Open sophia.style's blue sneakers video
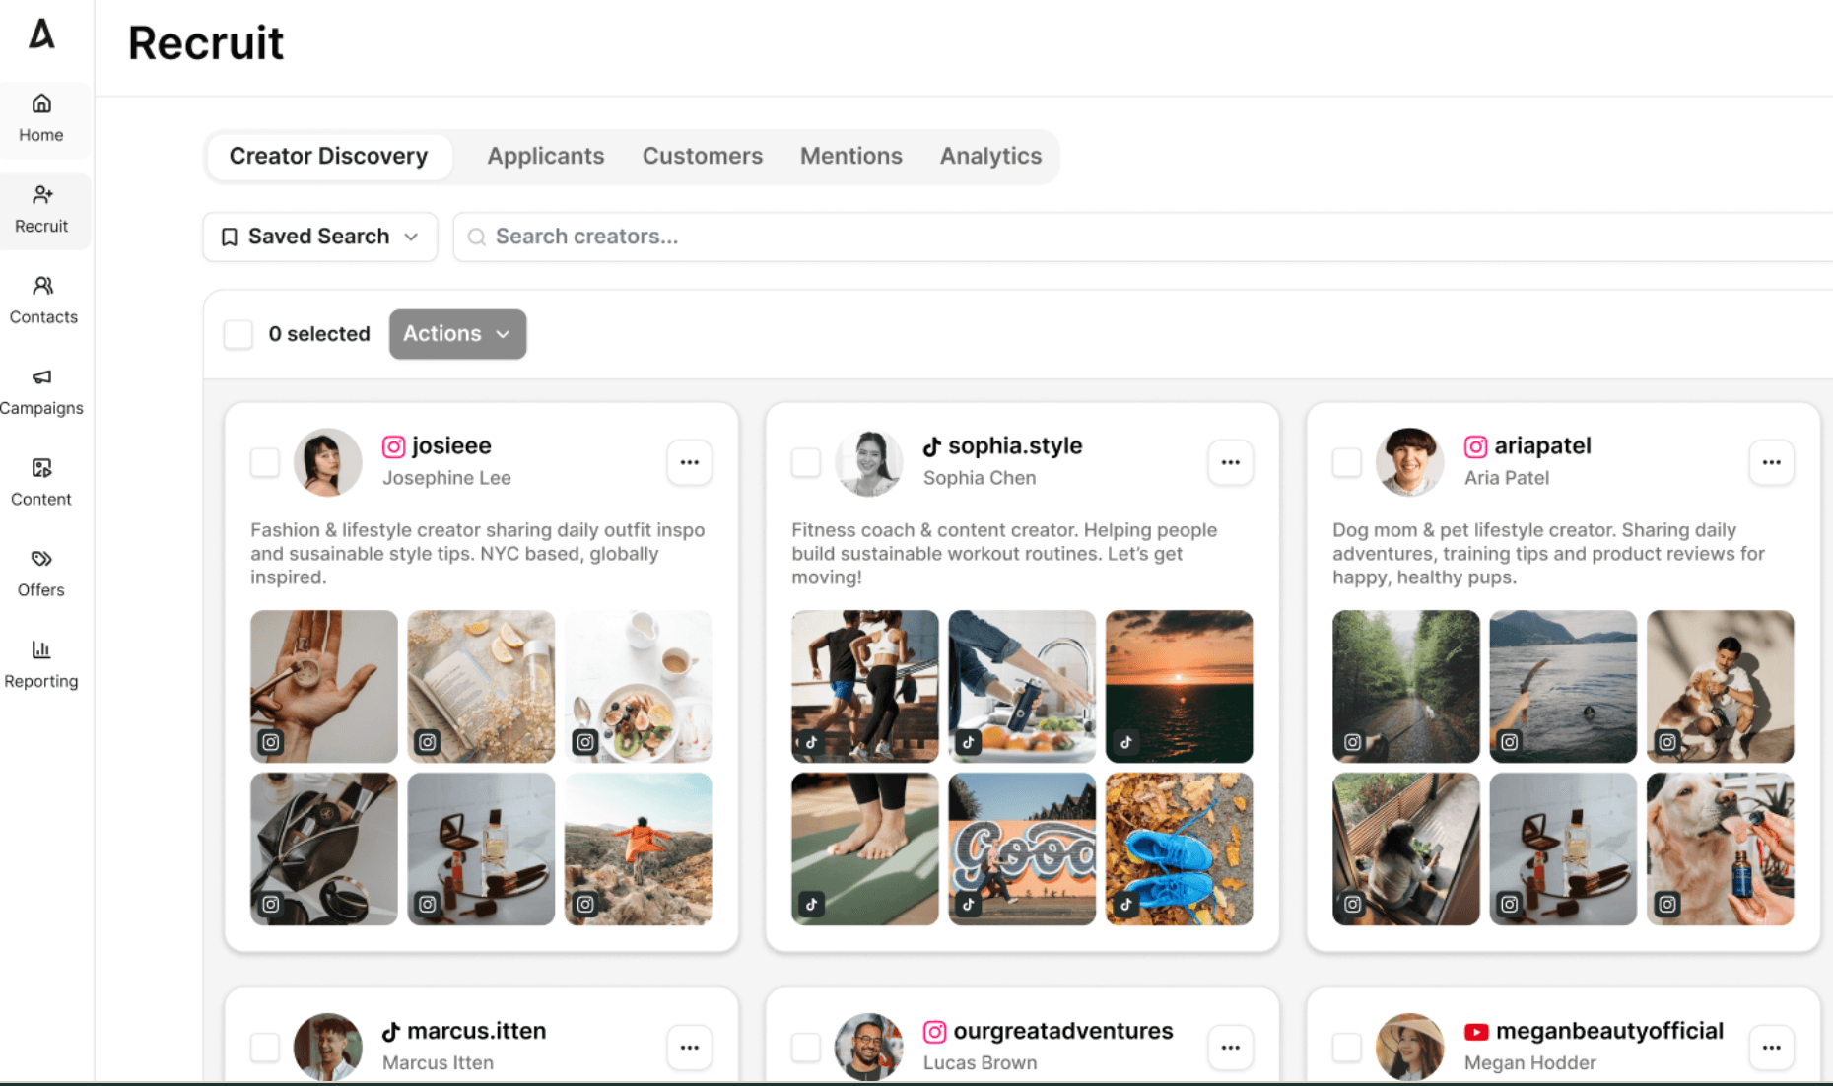 1180,848
